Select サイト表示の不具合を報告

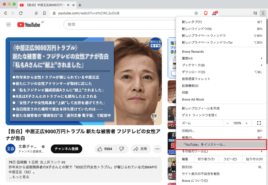(221, 174)
